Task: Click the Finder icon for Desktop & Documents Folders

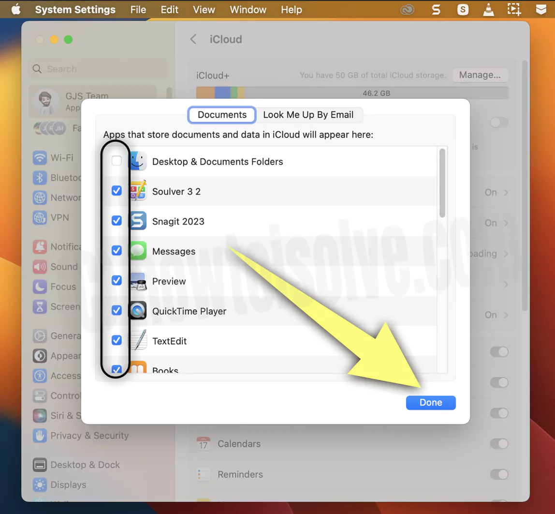Action: click(x=138, y=161)
